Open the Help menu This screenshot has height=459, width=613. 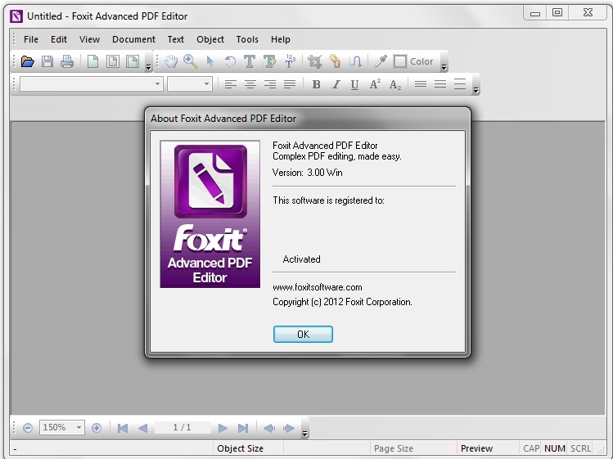click(x=280, y=39)
